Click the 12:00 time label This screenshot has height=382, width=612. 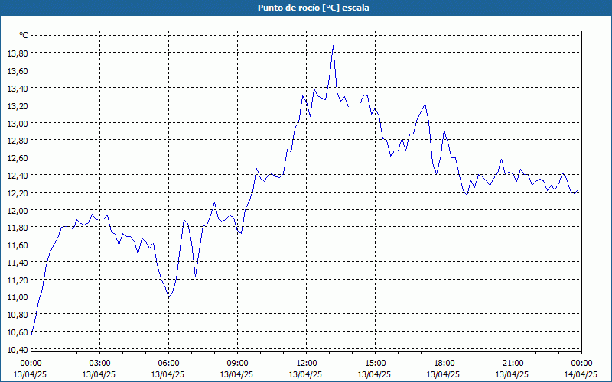(x=307, y=364)
